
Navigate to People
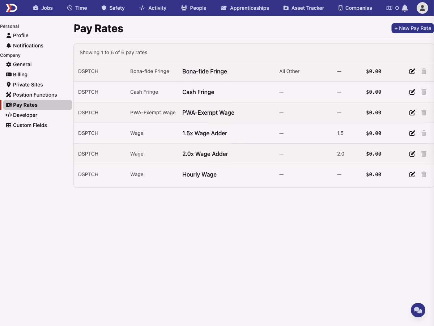[x=193, y=8]
